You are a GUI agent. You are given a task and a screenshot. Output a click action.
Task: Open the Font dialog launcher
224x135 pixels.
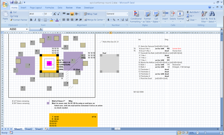pos(59,25)
